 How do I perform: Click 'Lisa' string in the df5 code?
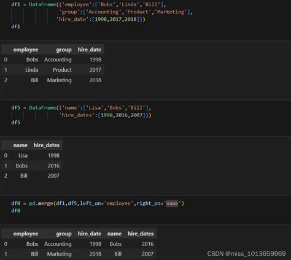[x=95, y=108]
